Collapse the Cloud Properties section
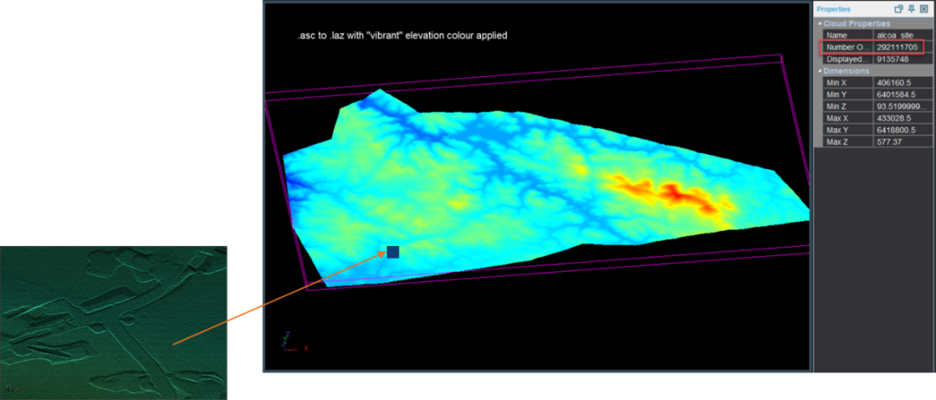936x400 pixels. coord(820,24)
